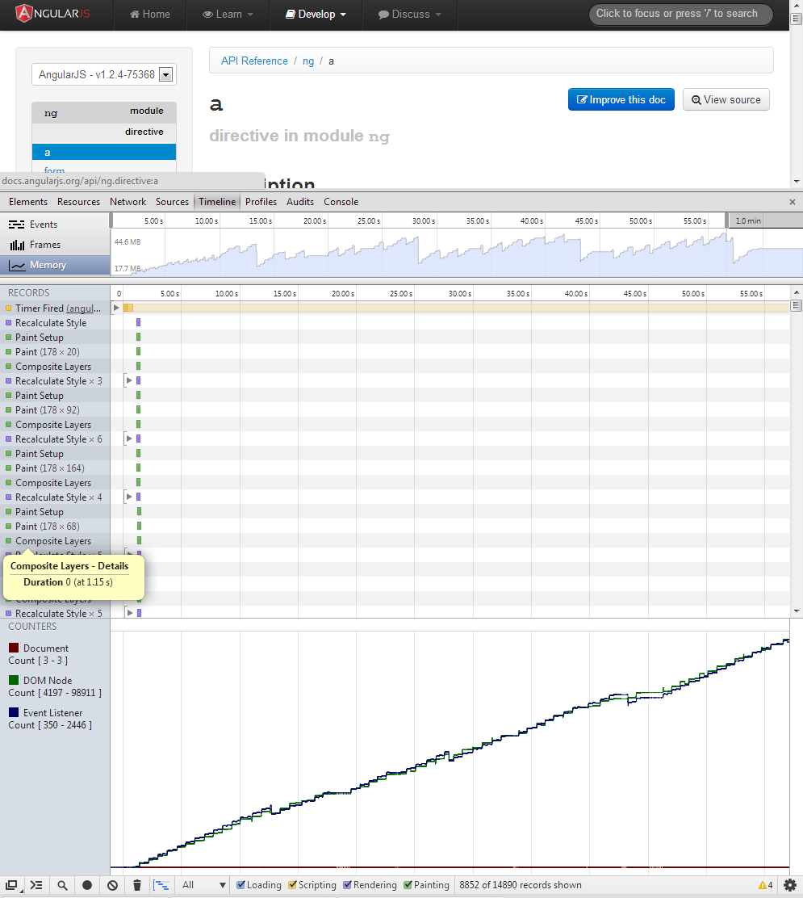803x898 pixels.
Task: Click the records panel scroll-down arrow
Action: click(796, 611)
